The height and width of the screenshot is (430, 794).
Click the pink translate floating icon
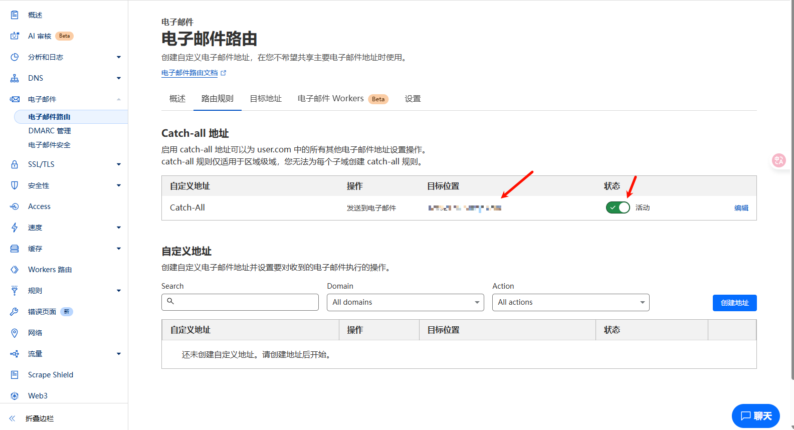click(x=779, y=160)
